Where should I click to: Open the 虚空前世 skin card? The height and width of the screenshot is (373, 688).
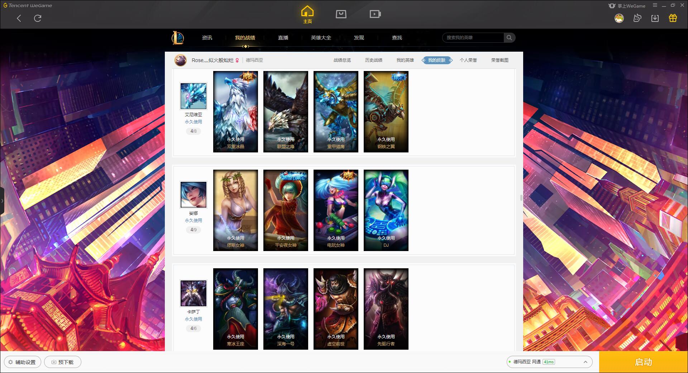click(x=336, y=309)
